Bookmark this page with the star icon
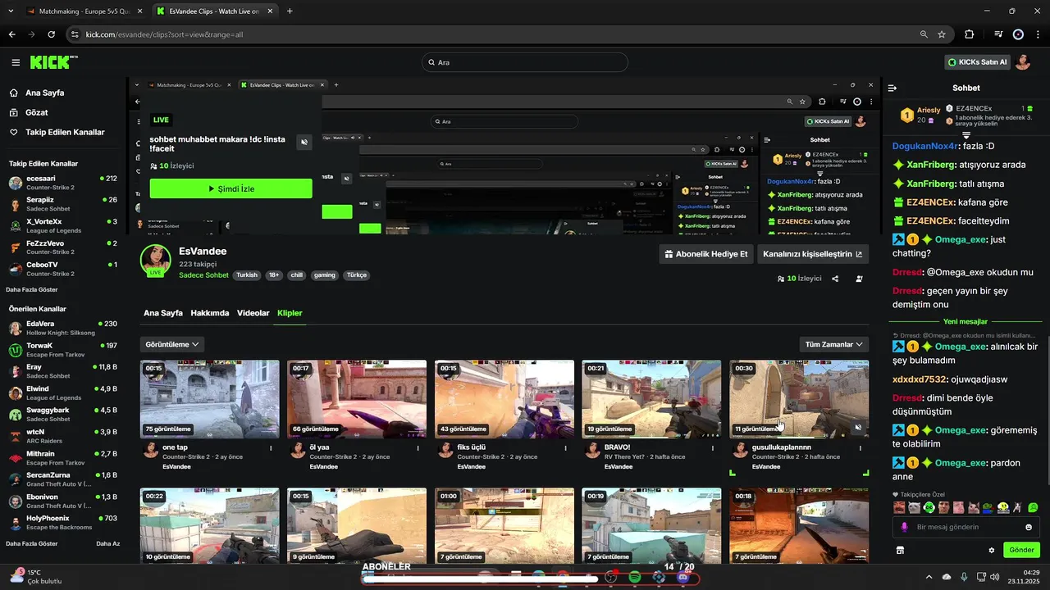The height and width of the screenshot is (590, 1050). (x=942, y=34)
